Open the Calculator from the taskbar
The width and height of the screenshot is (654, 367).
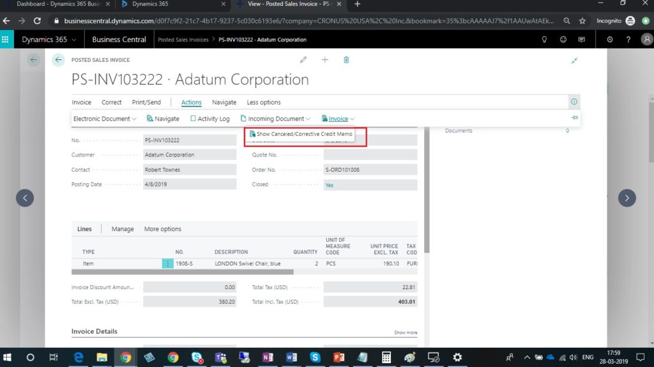(386, 357)
